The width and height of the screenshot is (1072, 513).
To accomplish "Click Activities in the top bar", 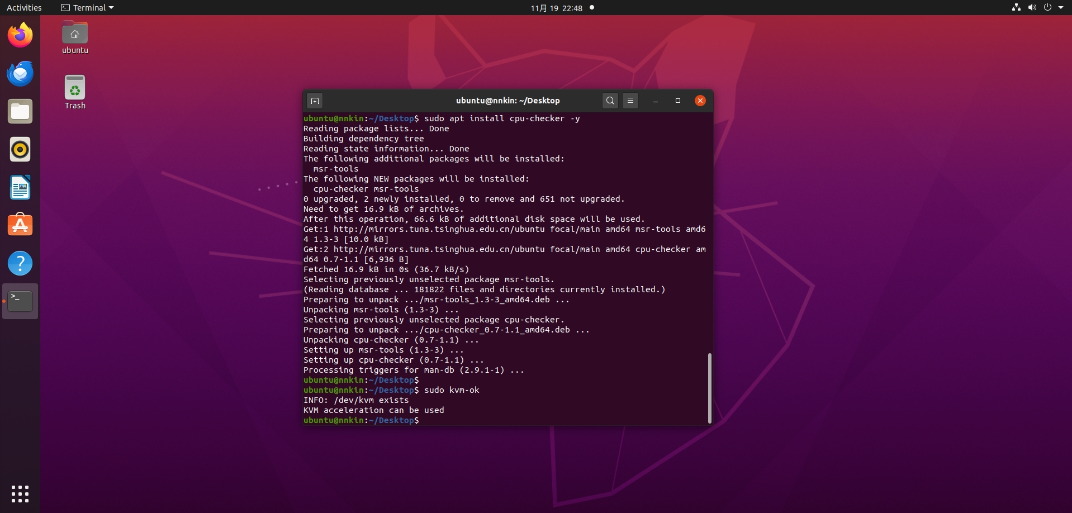I will coord(24,8).
